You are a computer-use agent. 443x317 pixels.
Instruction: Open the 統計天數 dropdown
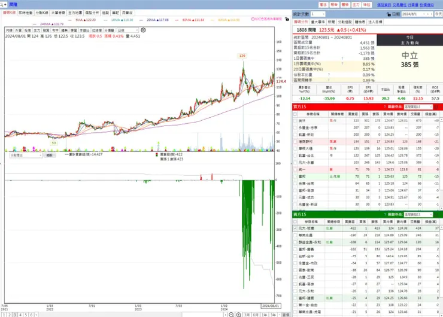pyautogui.click(x=318, y=14)
